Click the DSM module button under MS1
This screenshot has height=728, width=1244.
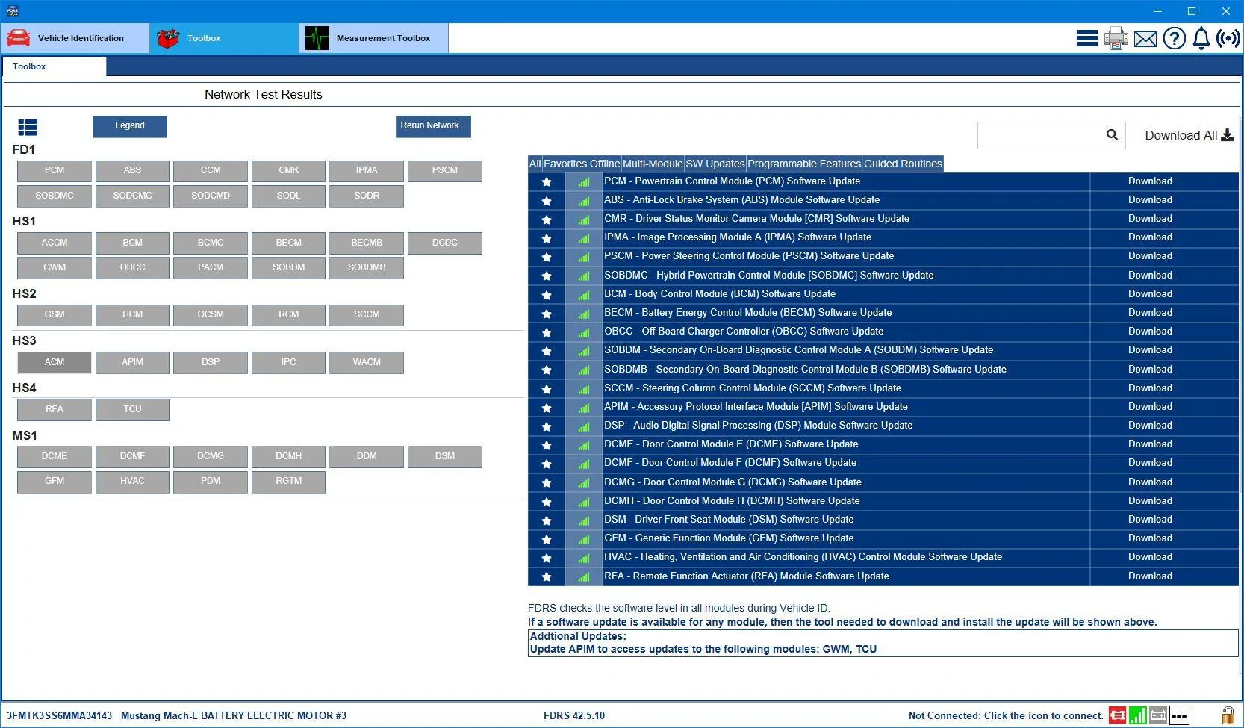coord(445,457)
